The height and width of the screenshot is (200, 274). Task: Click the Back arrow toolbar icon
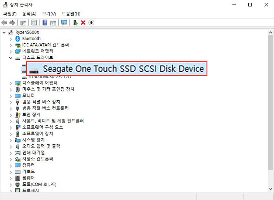tap(4, 23)
